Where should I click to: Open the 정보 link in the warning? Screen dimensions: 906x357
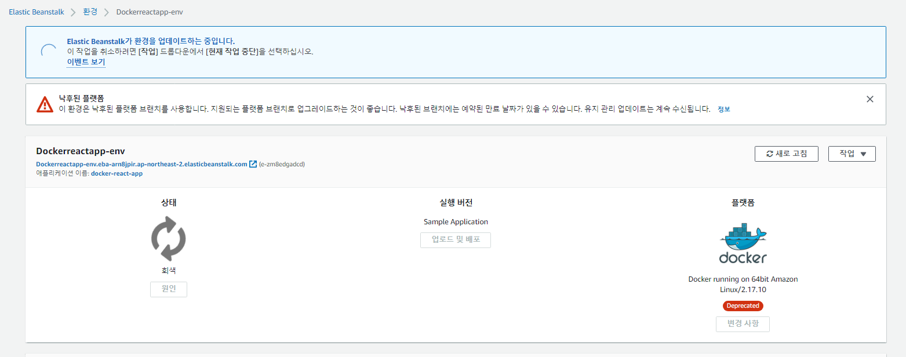[x=723, y=109]
